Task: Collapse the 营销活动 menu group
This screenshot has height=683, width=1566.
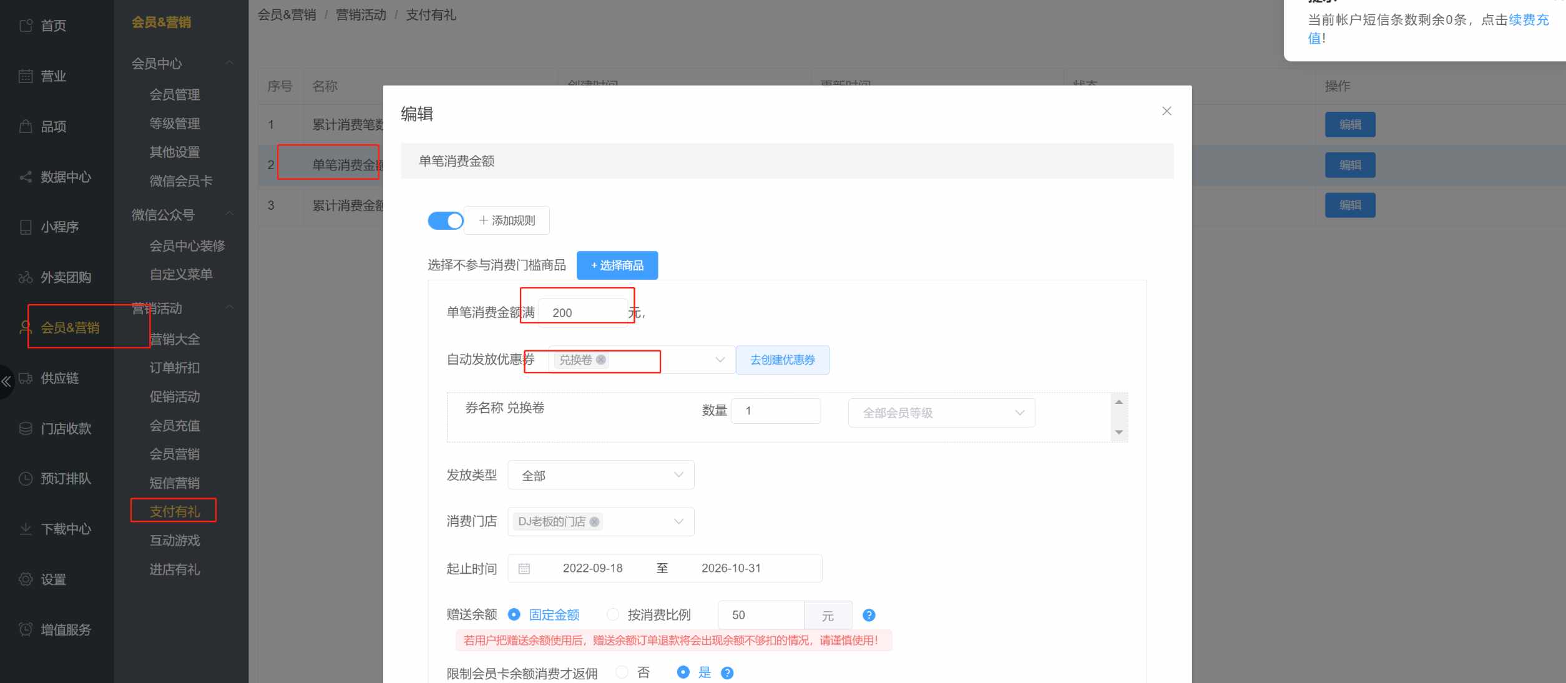Action: [x=230, y=308]
